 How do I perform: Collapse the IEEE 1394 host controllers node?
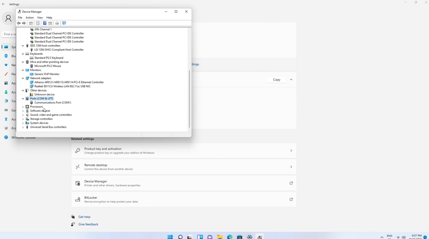tap(23, 46)
